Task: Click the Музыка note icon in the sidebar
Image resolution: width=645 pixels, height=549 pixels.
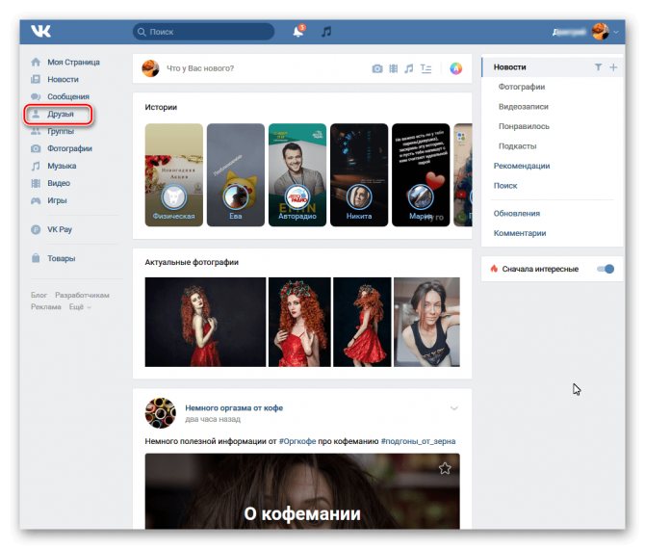Action: tap(36, 166)
